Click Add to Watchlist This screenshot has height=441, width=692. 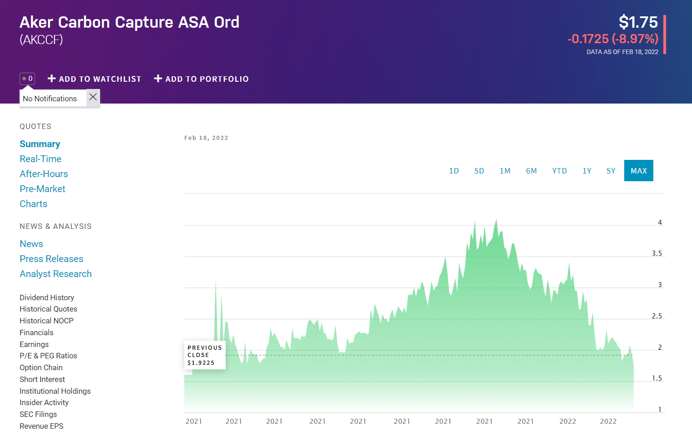click(95, 79)
